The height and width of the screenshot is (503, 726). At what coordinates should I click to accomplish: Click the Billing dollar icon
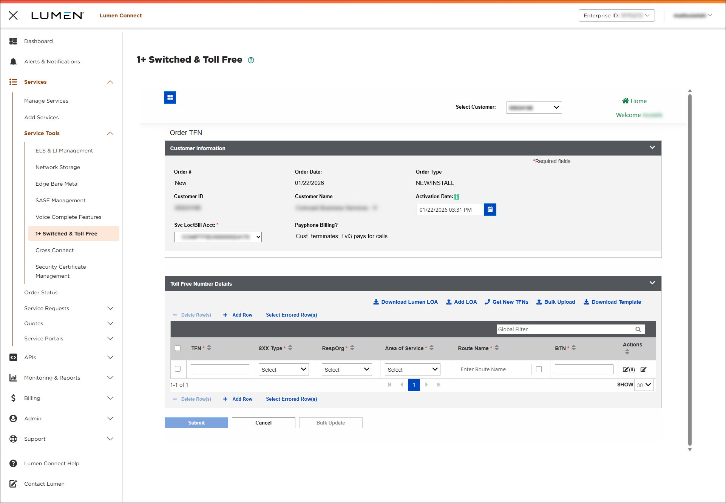click(x=13, y=398)
